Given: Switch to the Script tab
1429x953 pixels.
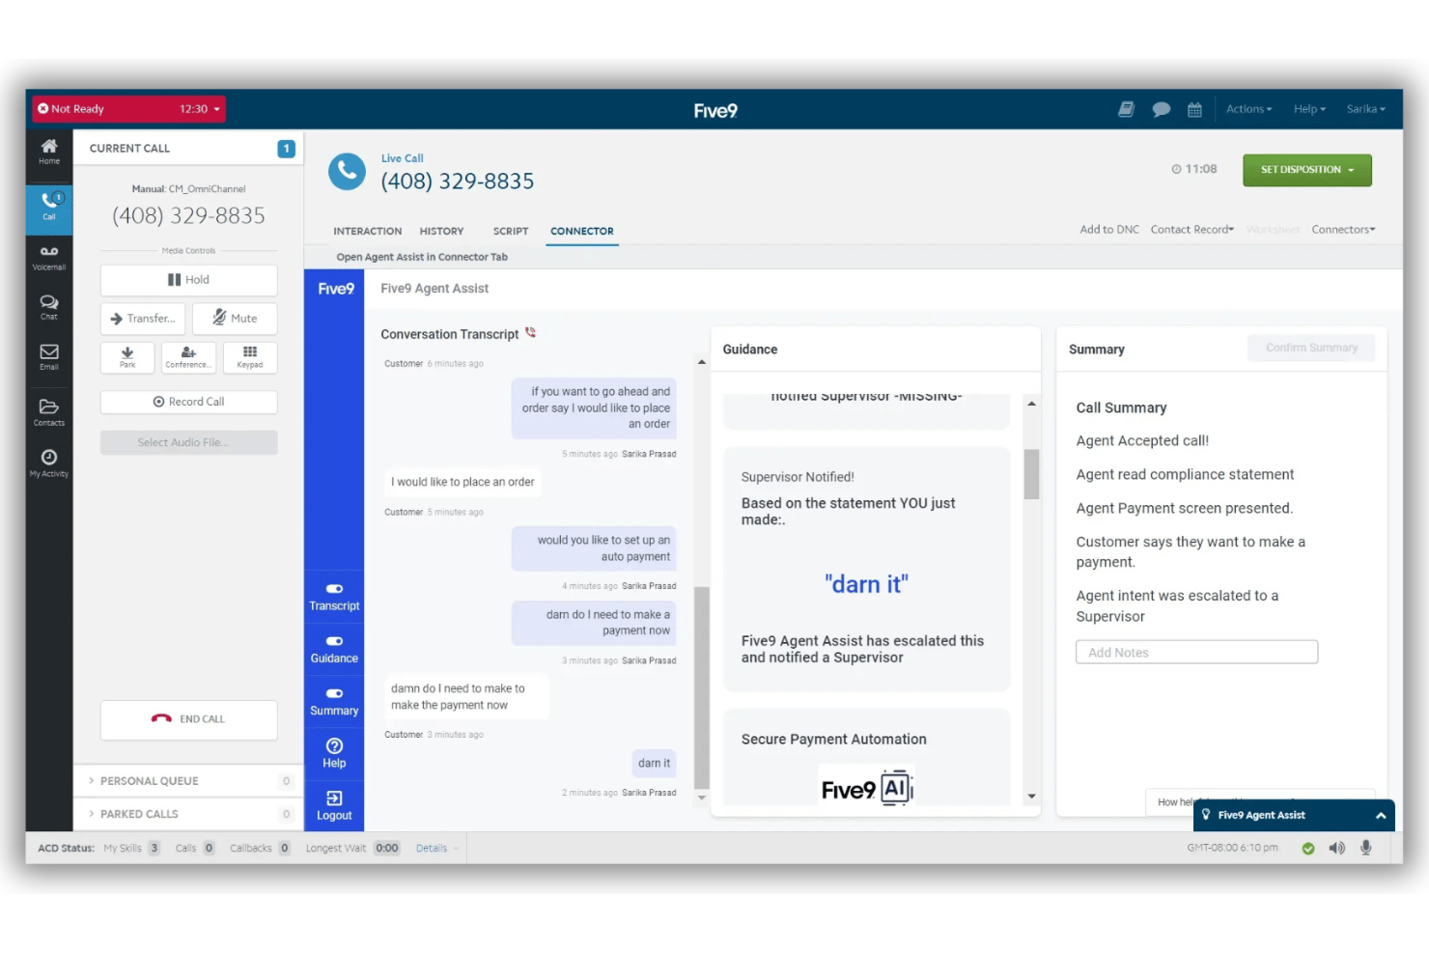Looking at the screenshot, I should (x=510, y=232).
